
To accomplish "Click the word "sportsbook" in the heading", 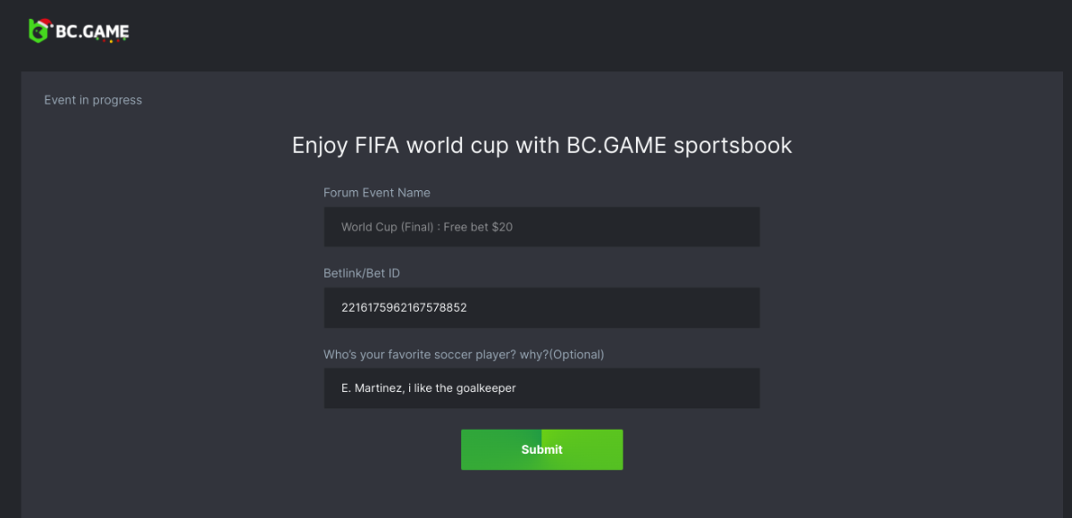I will pyautogui.click(x=733, y=145).
